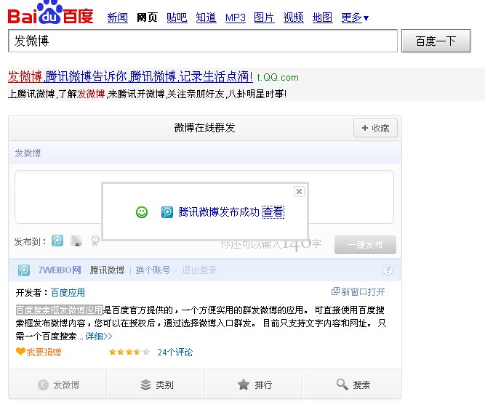485x407 pixels.
Task: Click the Baidu logo
Action: [50, 12]
